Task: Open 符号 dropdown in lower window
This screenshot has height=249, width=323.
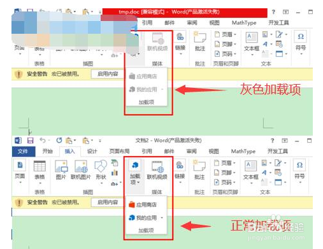Action: (x=300, y=172)
